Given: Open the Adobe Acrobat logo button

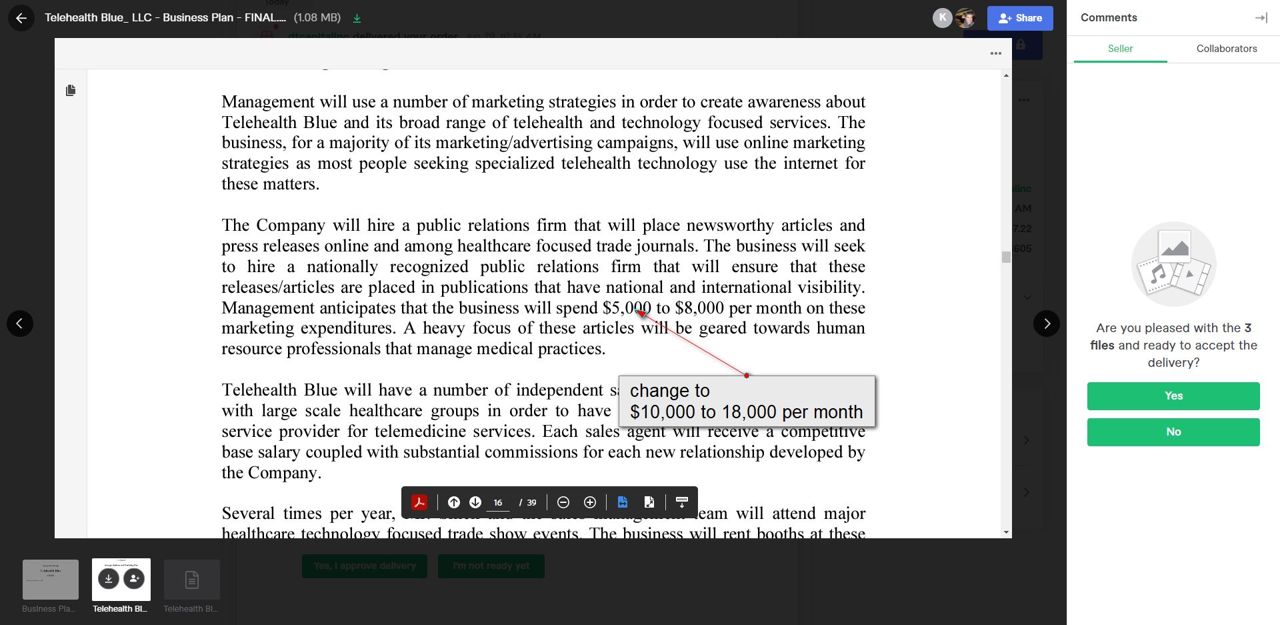Looking at the screenshot, I should tap(419, 502).
